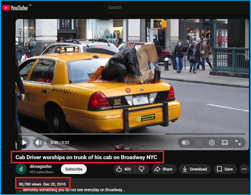The width and height of the screenshot is (251, 195).
Task: Open the more actions three-dot menu
Action: pos(244,169)
